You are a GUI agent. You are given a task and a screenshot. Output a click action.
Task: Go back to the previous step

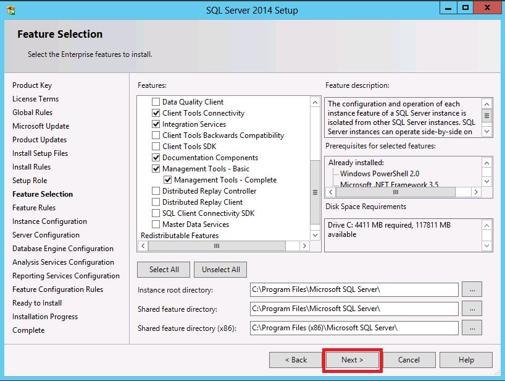(296, 360)
